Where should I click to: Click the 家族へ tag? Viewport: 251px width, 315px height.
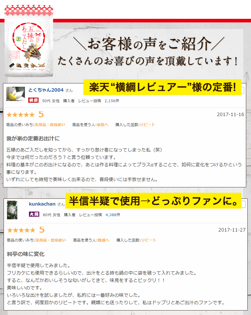point(102,125)
